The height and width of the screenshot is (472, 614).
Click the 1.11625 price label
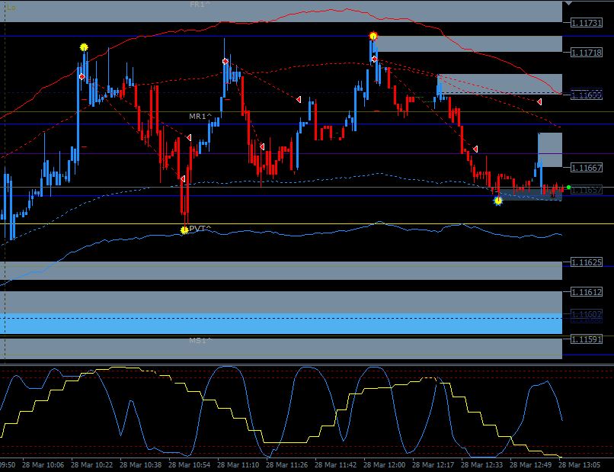587,262
